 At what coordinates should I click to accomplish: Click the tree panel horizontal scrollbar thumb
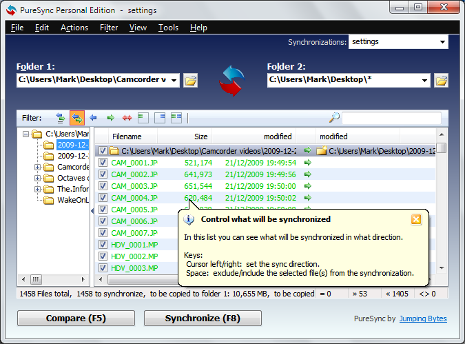[x=36, y=279]
